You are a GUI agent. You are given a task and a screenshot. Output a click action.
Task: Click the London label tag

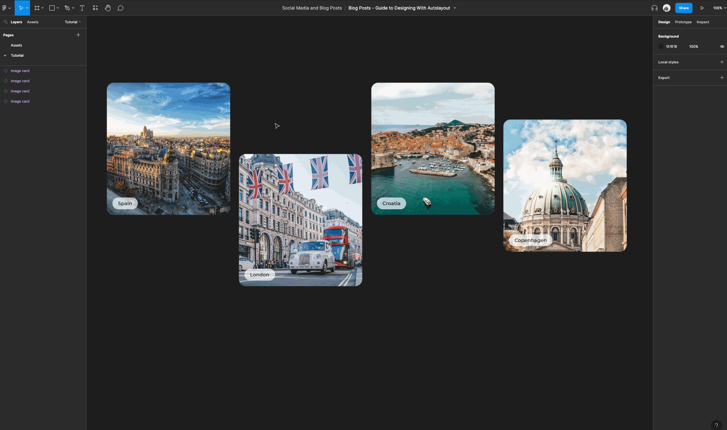click(x=259, y=275)
